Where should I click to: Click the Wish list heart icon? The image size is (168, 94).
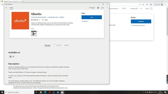coord(82,21)
